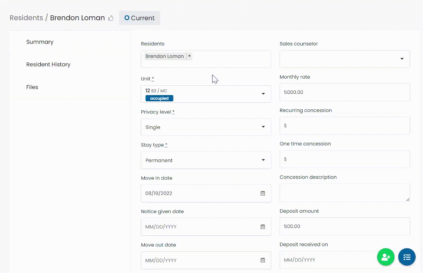Screen dimensions: 423x273
Task: Click the thumbs-up icon beside Brendon Loman
Action: coord(111,18)
